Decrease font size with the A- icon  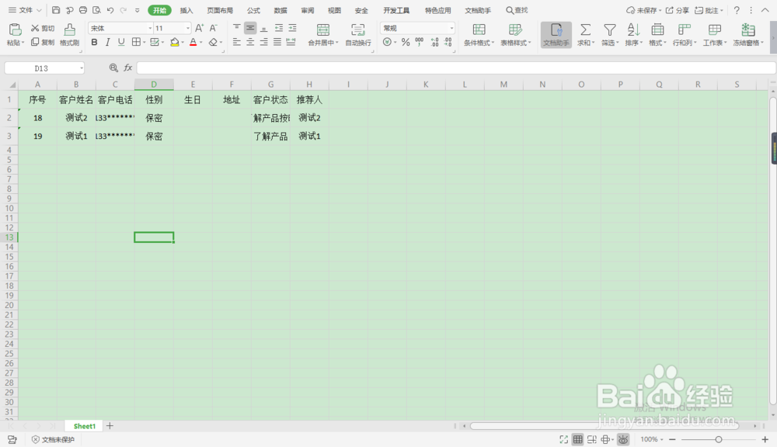click(x=213, y=28)
